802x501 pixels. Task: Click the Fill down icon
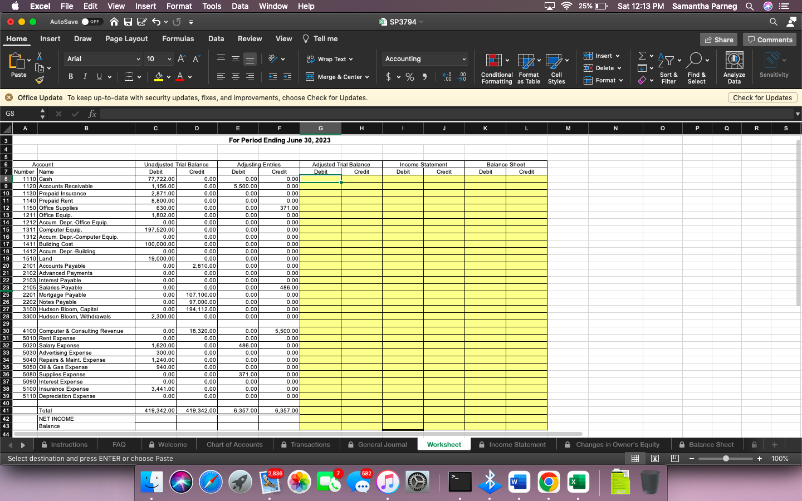pyautogui.click(x=642, y=68)
